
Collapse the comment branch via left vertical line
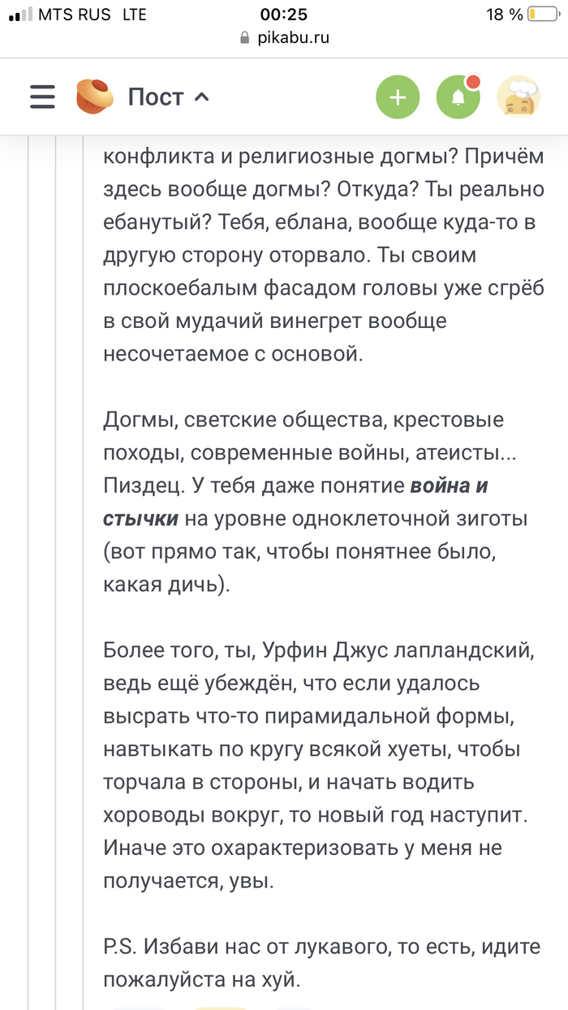84,568
